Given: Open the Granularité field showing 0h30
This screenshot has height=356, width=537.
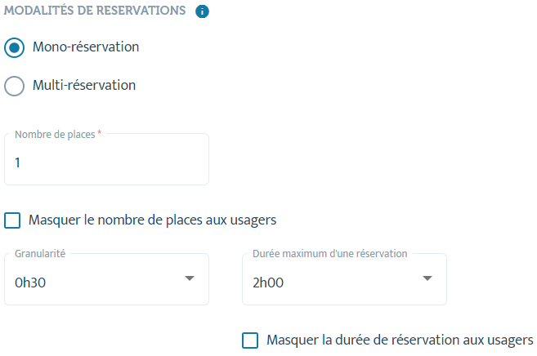Looking at the screenshot, I should click(x=106, y=279).
